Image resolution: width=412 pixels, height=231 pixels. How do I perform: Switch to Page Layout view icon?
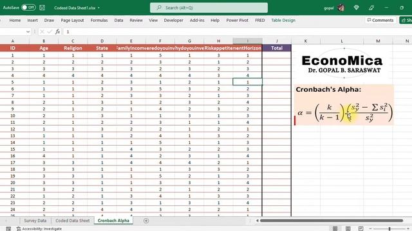coord(348,228)
